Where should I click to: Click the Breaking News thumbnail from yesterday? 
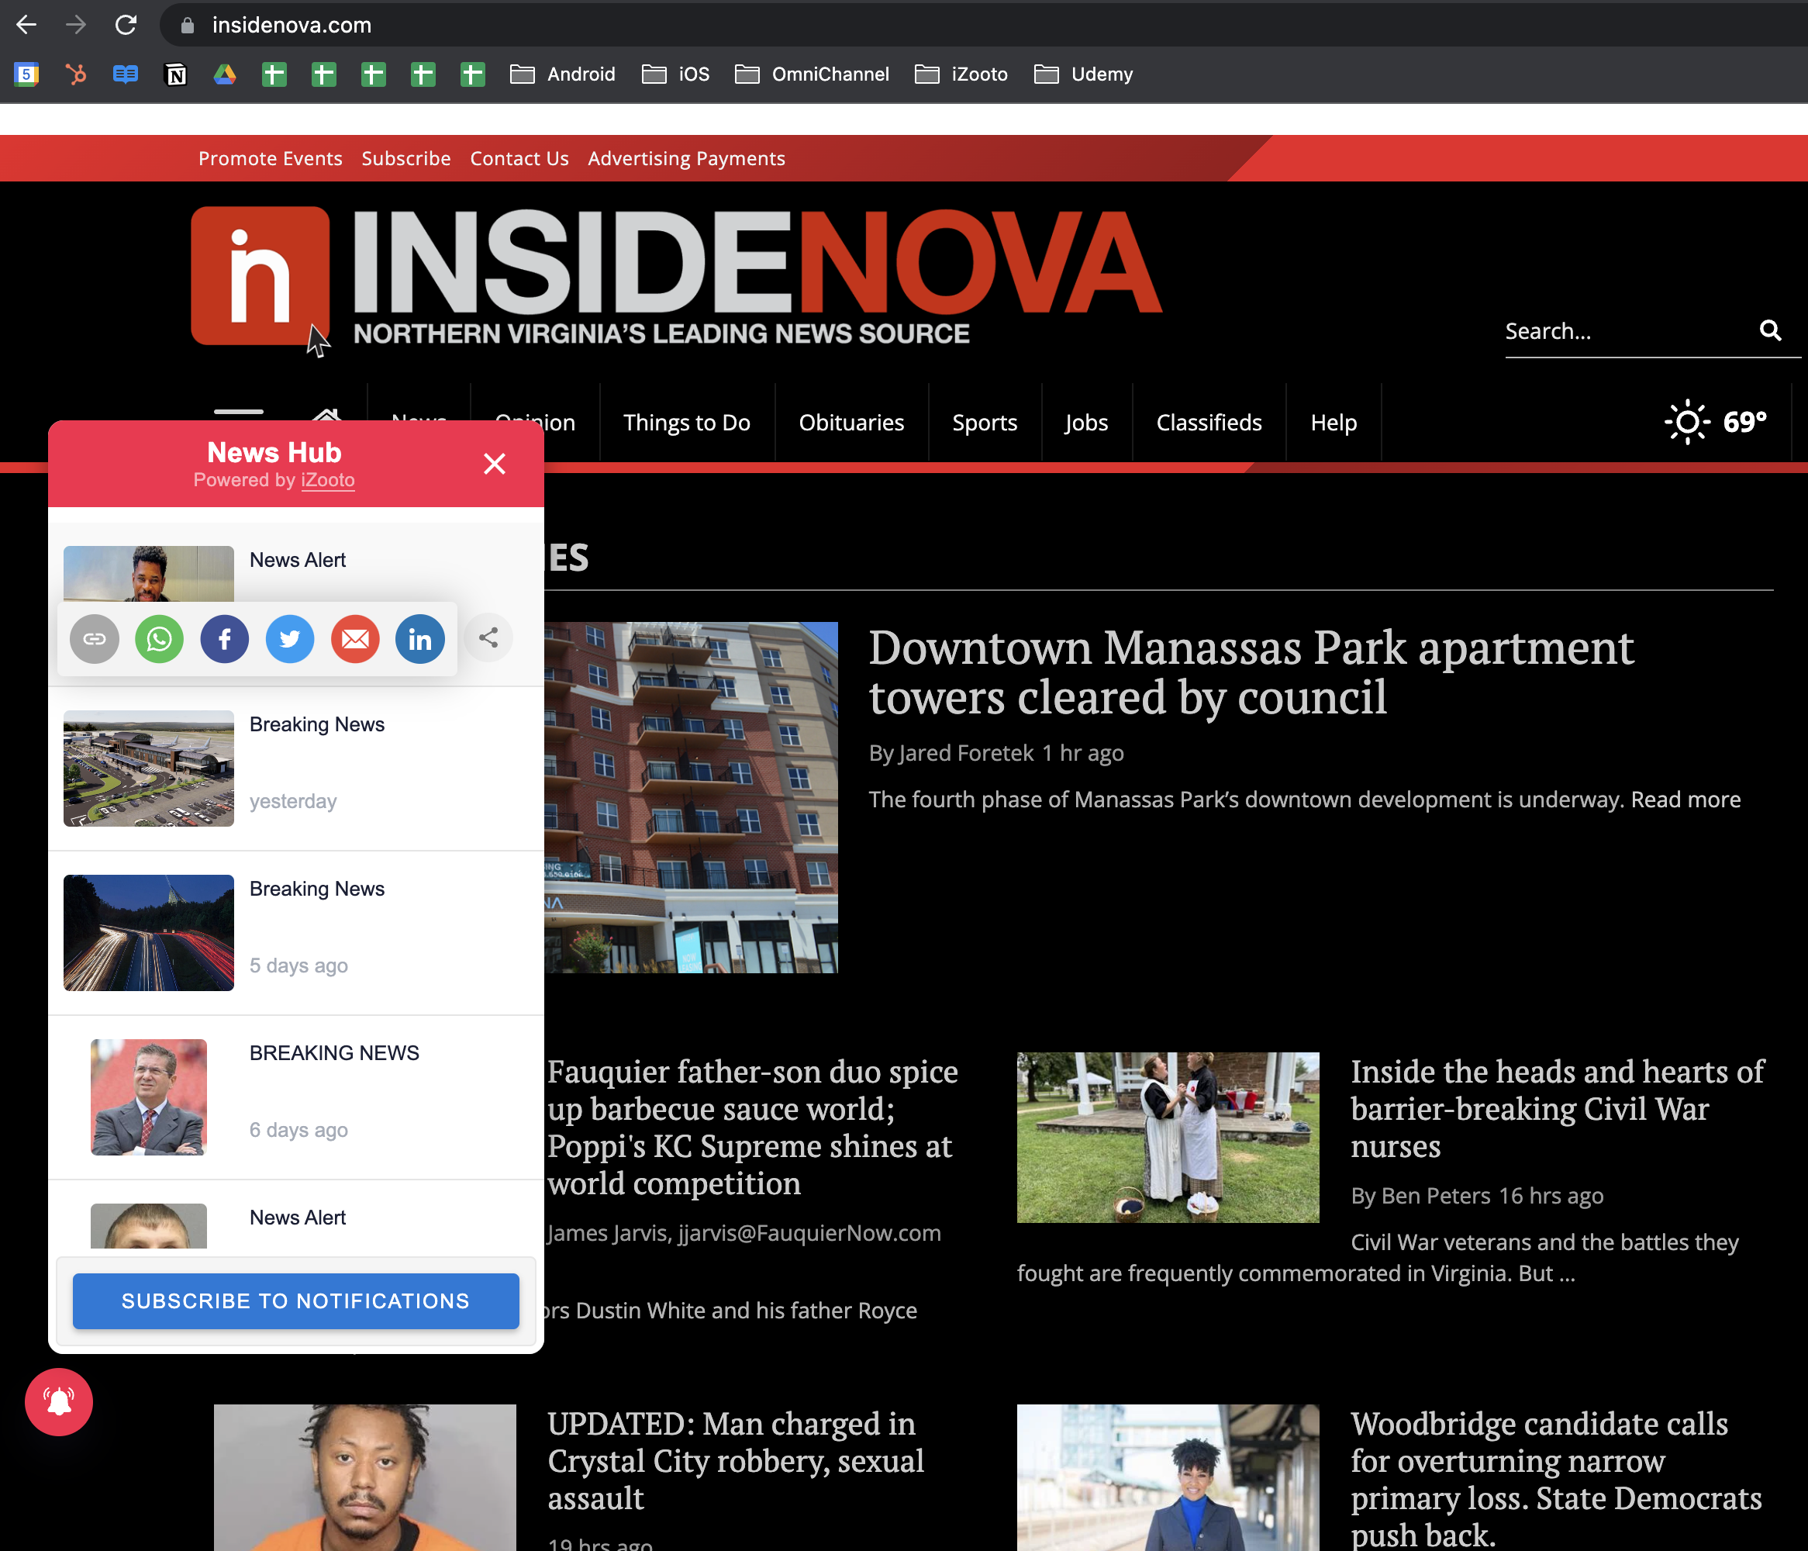pos(147,767)
